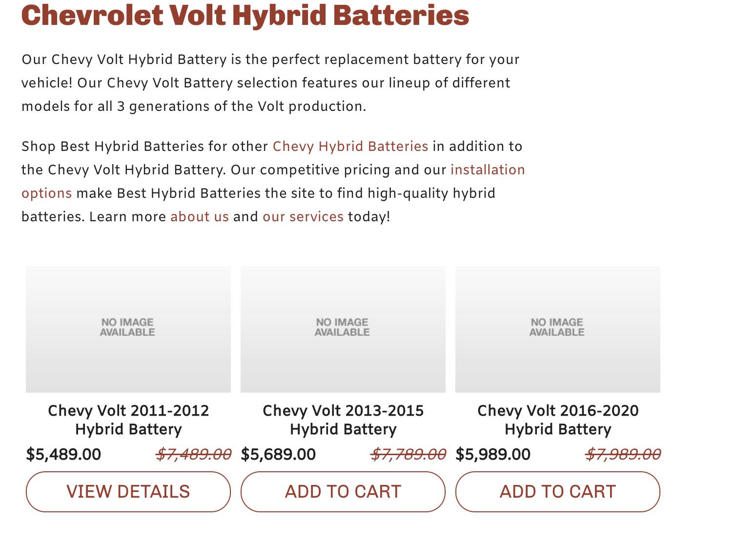Click the crossed-out $7,789.00 original price
737x546 pixels.
(x=408, y=455)
